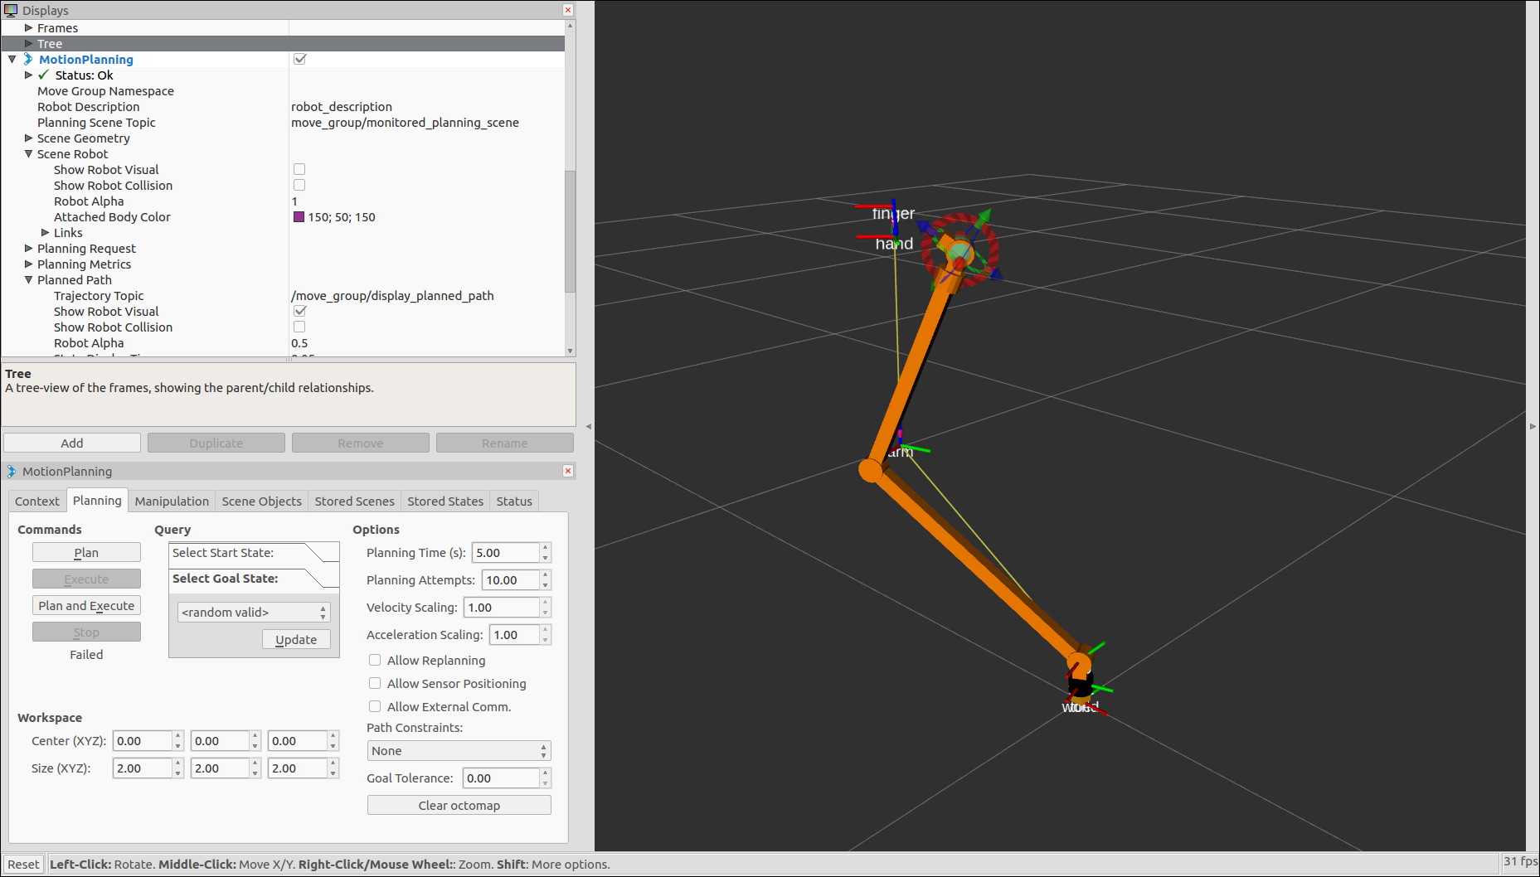Viewport: 1540px width, 877px height.
Task: Expand the Tree item arrow
Action: (29, 43)
